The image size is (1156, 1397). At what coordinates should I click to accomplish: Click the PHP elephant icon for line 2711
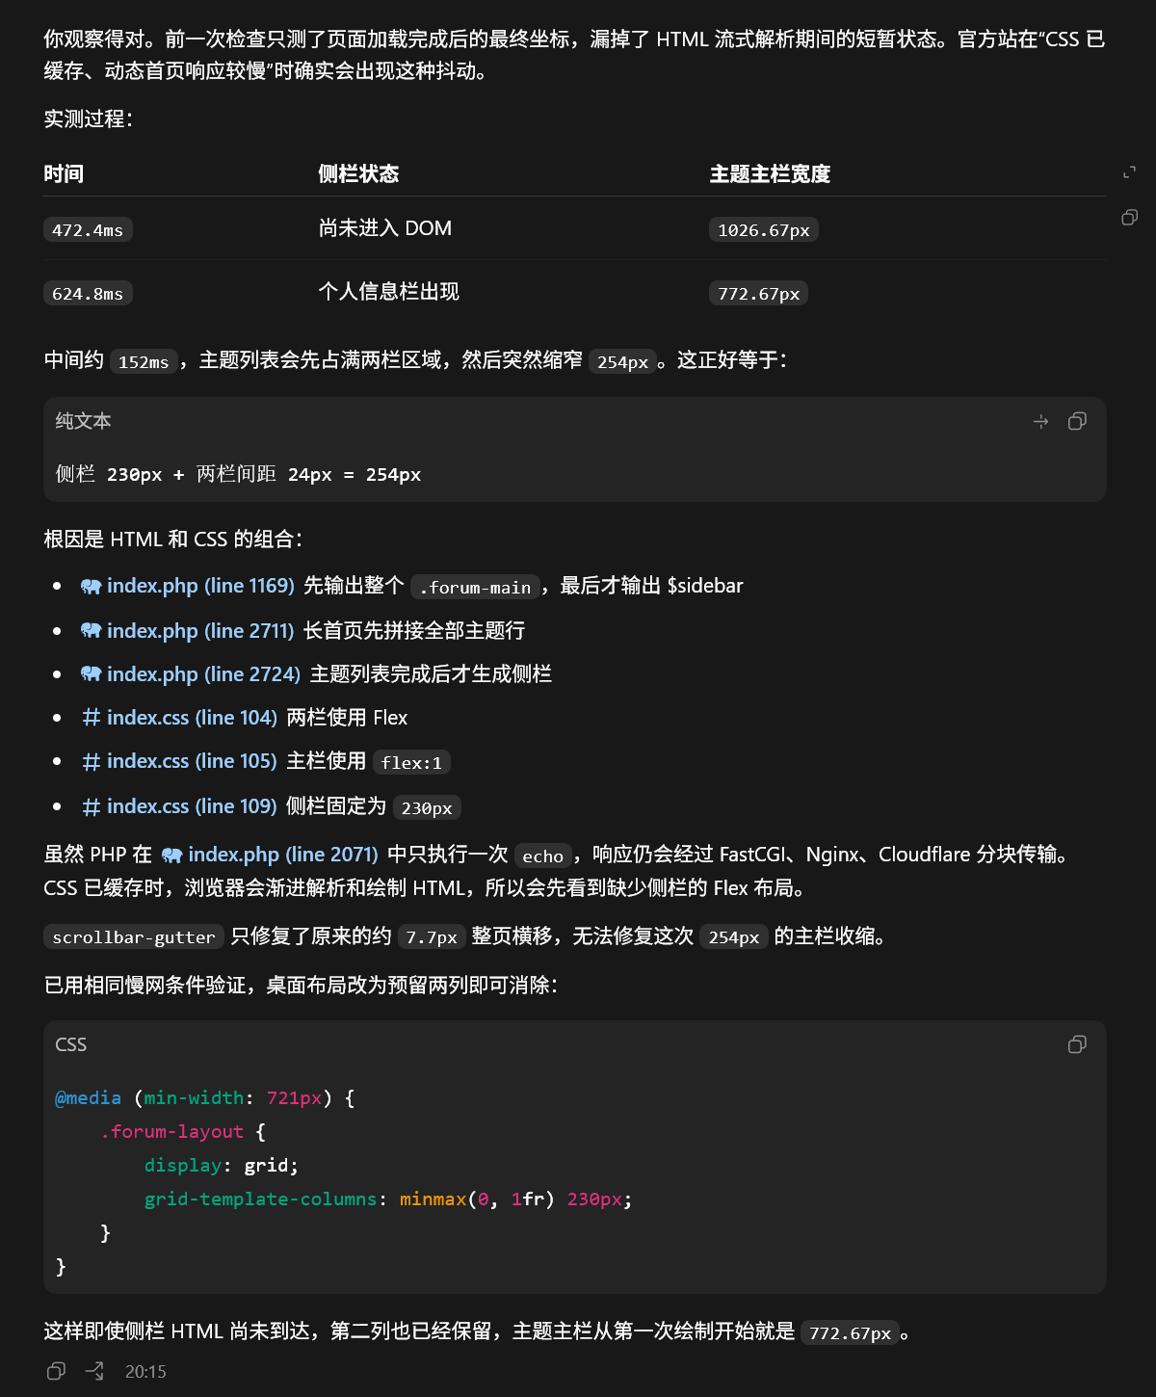pyautogui.click(x=92, y=631)
